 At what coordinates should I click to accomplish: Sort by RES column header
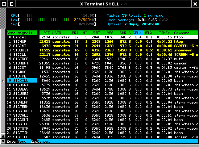point(110,33)
